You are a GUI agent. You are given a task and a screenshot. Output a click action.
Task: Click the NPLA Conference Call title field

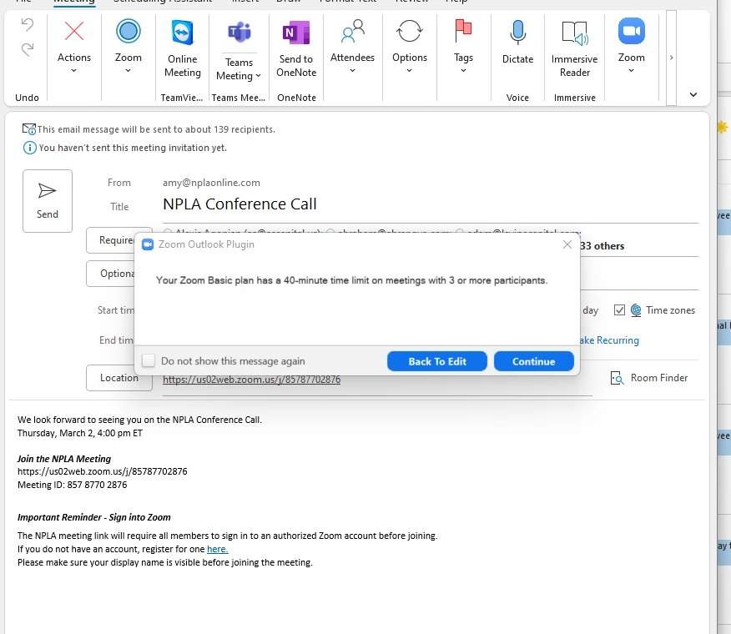pyautogui.click(x=430, y=204)
